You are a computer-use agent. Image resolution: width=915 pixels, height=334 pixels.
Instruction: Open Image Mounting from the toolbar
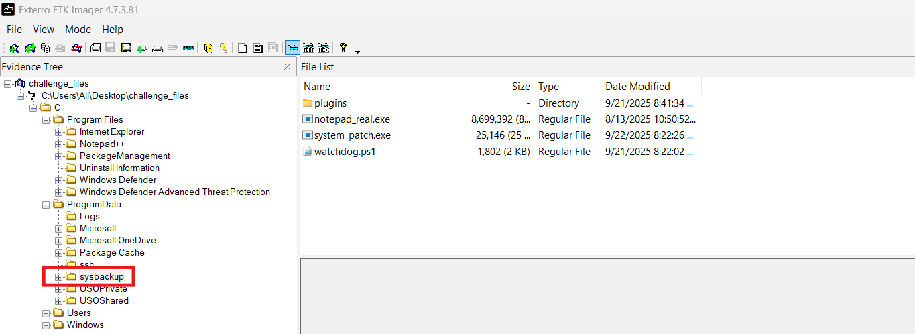point(46,48)
